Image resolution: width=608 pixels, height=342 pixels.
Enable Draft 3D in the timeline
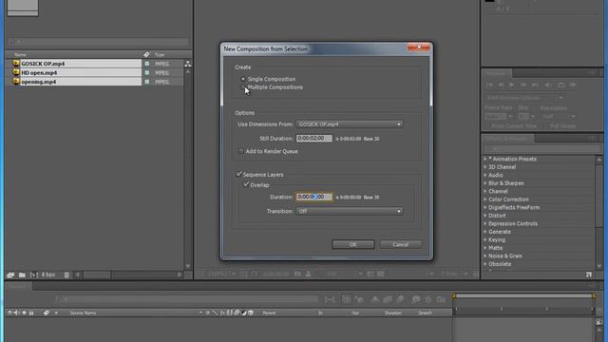pos(359,299)
